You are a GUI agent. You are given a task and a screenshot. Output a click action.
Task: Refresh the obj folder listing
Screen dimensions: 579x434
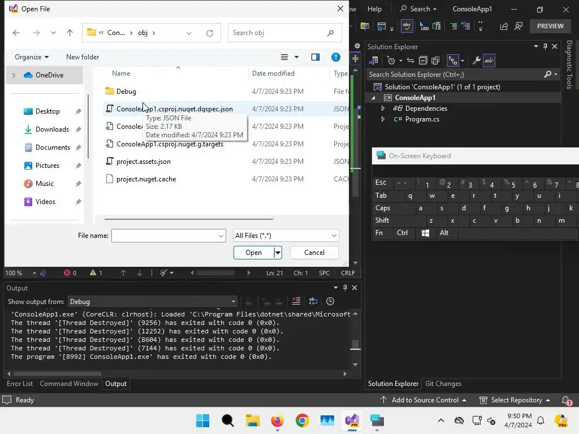pos(210,33)
